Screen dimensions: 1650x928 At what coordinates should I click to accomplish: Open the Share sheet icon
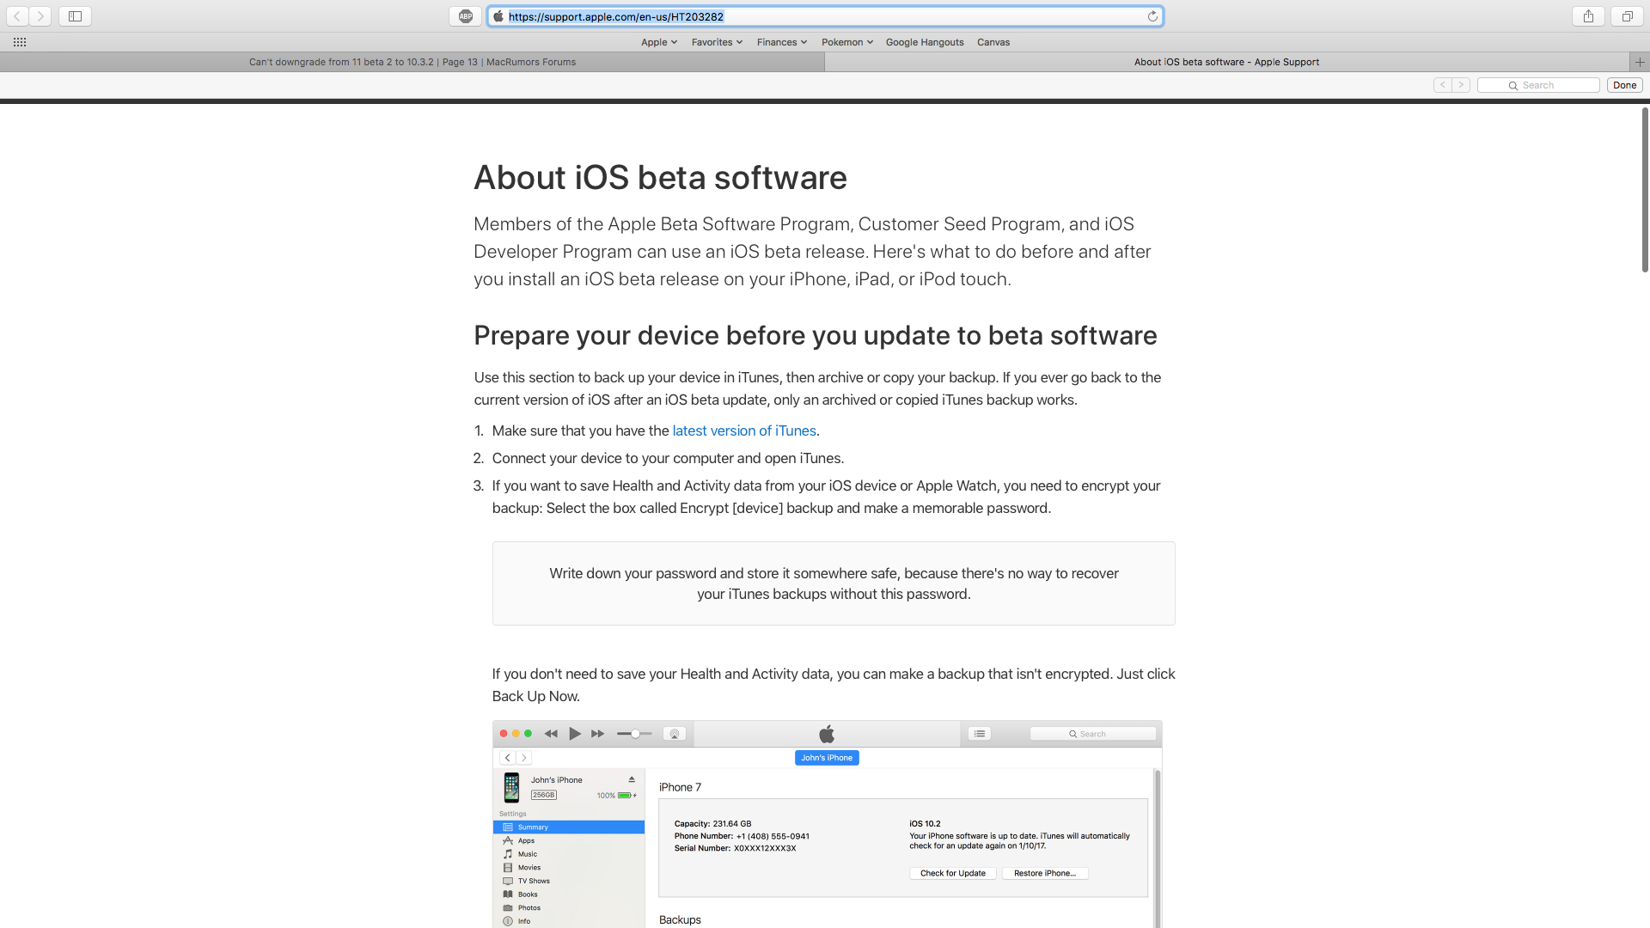click(x=1588, y=16)
